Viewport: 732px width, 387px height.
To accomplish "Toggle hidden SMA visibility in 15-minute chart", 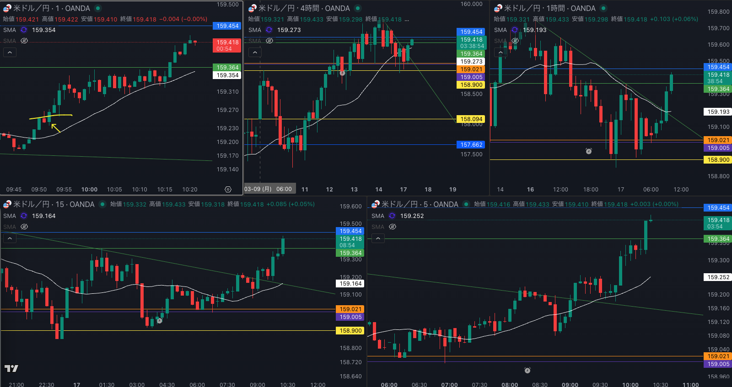I will pos(24,227).
